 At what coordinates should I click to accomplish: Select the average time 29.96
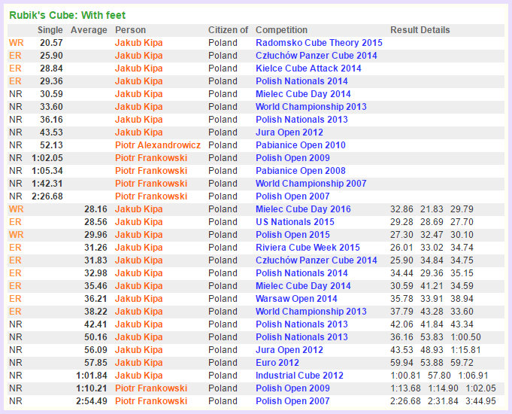(x=95, y=235)
